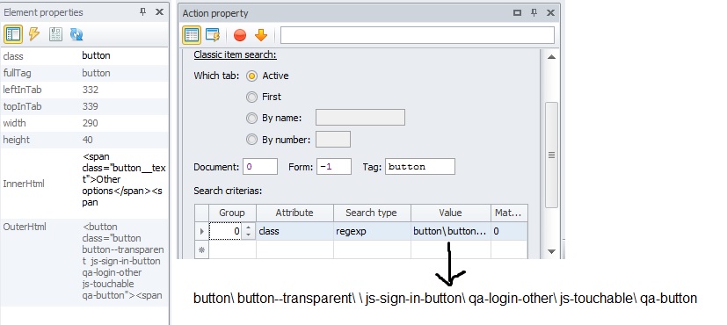Select the OuterHtml property row
The height and width of the screenshot is (325, 727).
[84, 263]
